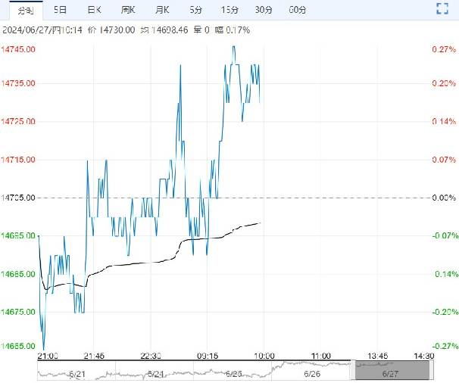Switch to 周K weekly chart
The width and height of the screenshot is (459, 383).
128,10
